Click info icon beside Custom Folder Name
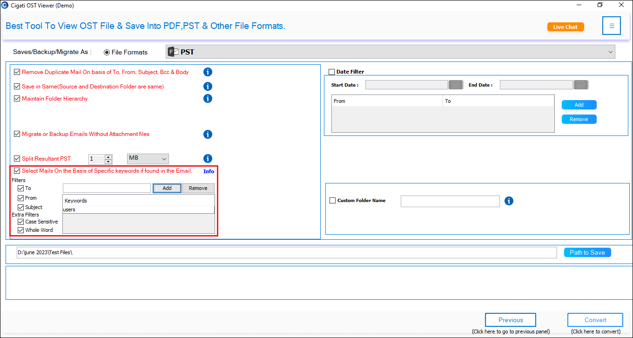The height and width of the screenshot is (338, 633). tap(509, 201)
